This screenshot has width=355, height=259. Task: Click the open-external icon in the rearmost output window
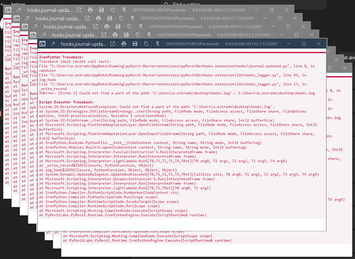pos(79,10)
